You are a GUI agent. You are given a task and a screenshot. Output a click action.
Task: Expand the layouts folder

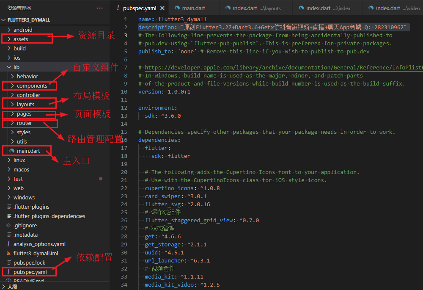point(12,104)
